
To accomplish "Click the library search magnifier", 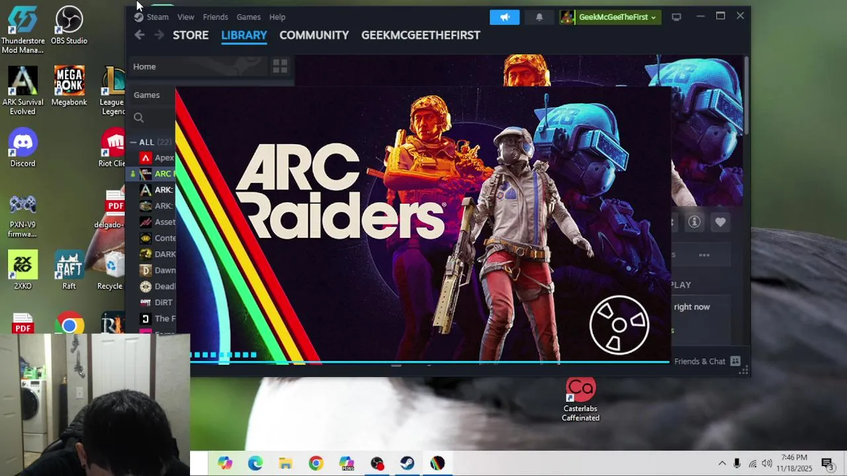I will tap(139, 118).
